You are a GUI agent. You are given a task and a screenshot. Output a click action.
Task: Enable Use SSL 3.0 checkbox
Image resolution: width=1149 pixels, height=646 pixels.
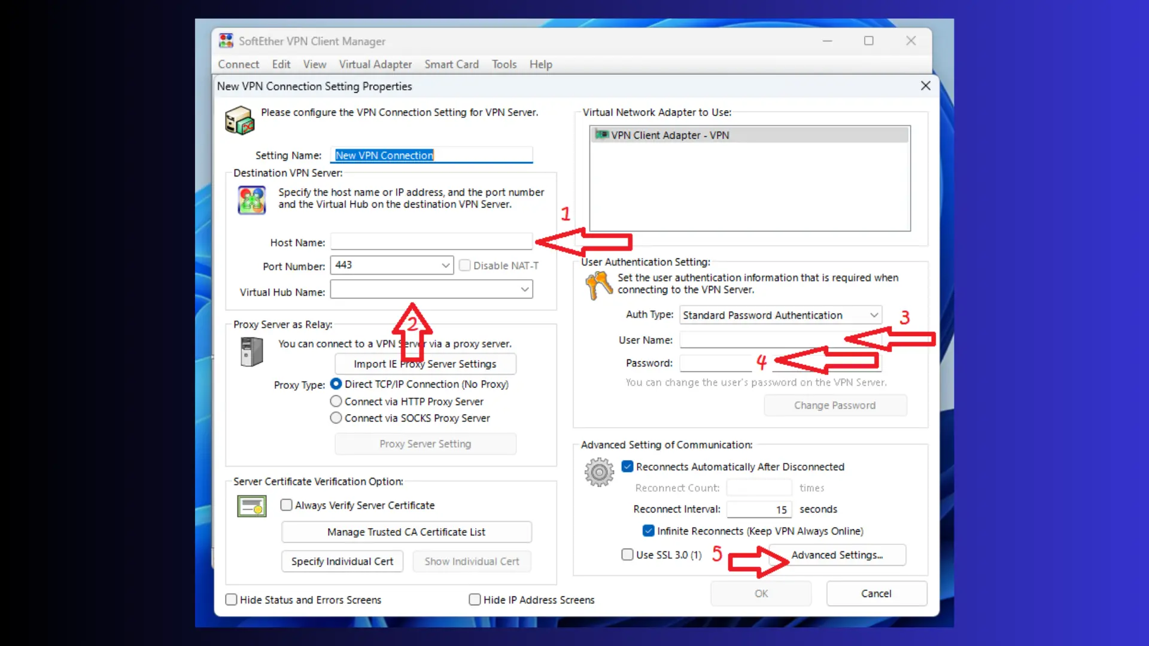(x=627, y=554)
